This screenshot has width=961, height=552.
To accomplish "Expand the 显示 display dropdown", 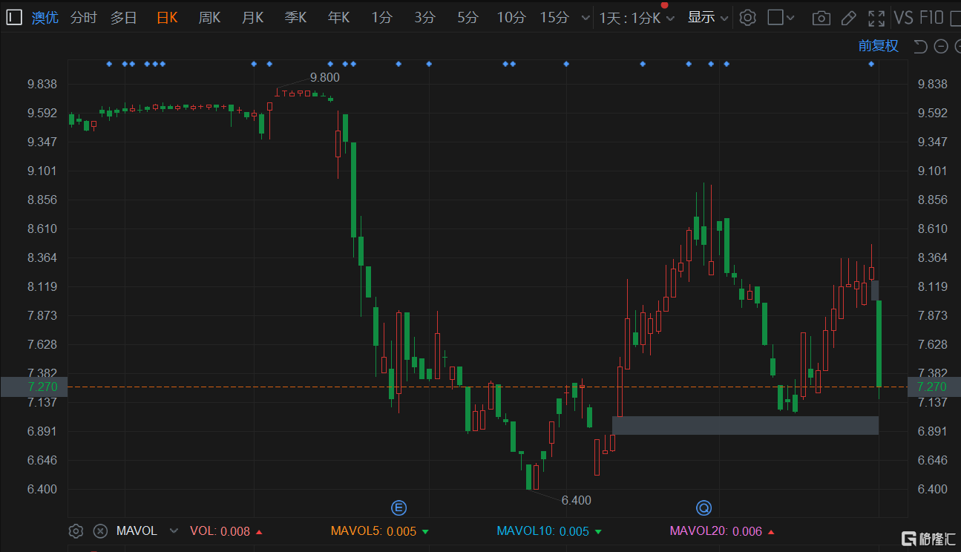I will pos(708,18).
